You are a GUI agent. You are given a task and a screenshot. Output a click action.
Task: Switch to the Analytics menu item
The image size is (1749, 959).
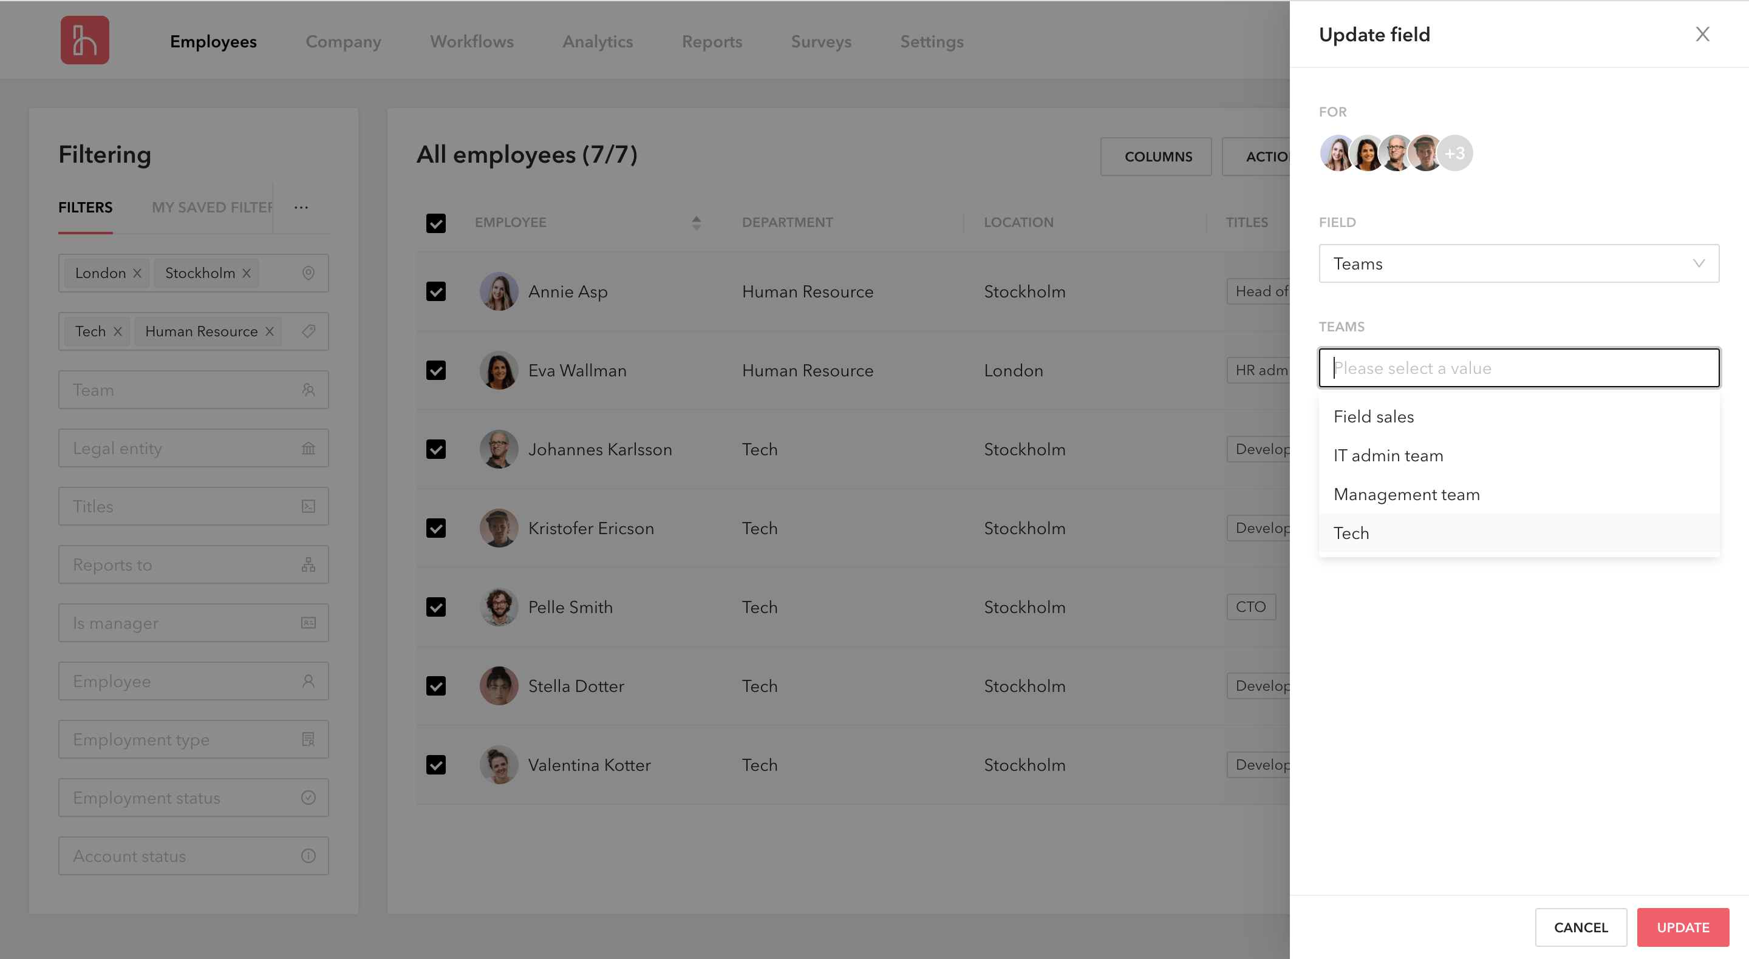[x=598, y=41]
